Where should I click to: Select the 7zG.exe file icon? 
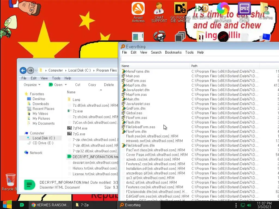point(69,134)
